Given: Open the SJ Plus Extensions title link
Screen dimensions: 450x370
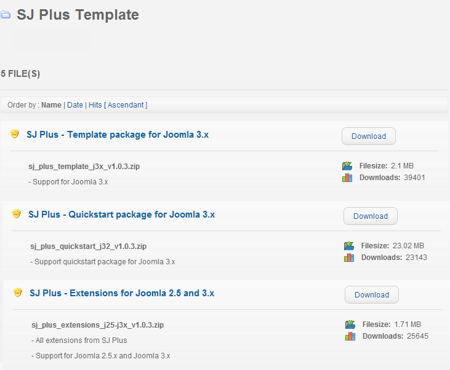Looking at the screenshot, I should (x=122, y=293).
